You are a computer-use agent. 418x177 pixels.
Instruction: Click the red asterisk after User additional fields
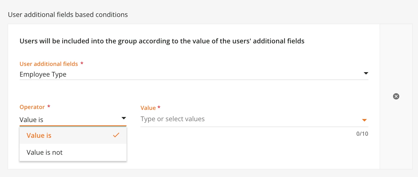[82, 64]
